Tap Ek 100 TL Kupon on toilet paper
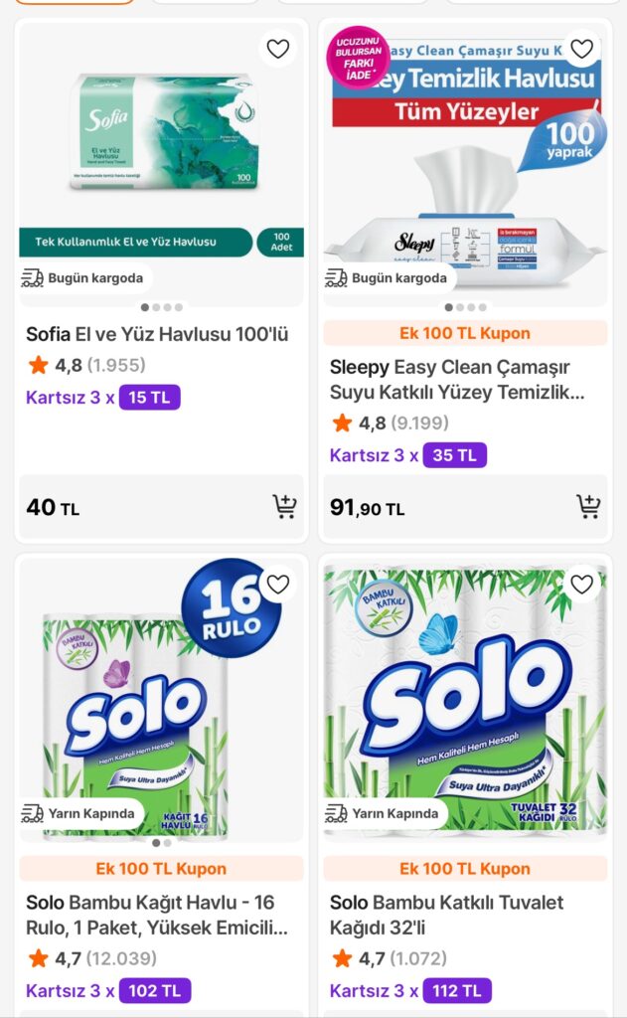The width and height of the screenshot is (627, 1018). click(x=465, y=869)
